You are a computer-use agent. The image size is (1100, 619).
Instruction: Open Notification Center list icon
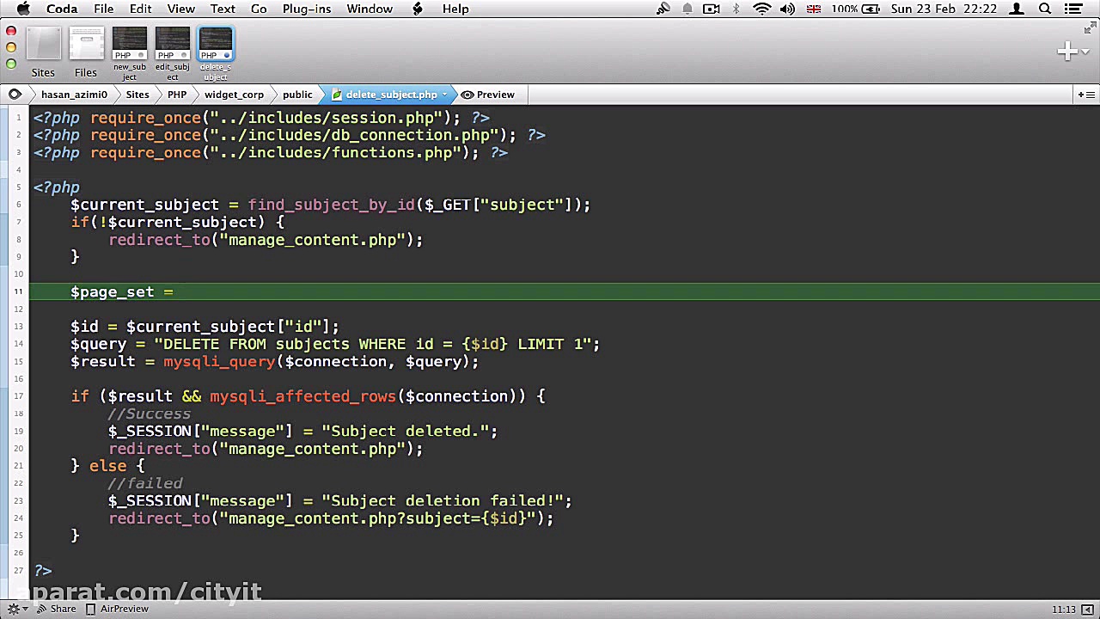pos(1073,9)
